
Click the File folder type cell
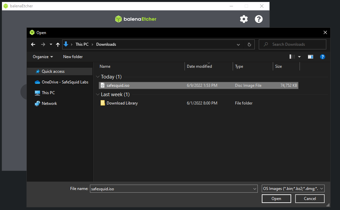click(244, 103)
